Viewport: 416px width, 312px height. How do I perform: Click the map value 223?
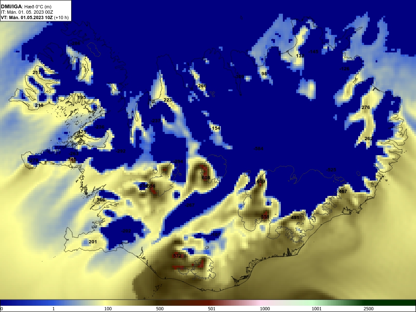(168, 100)
